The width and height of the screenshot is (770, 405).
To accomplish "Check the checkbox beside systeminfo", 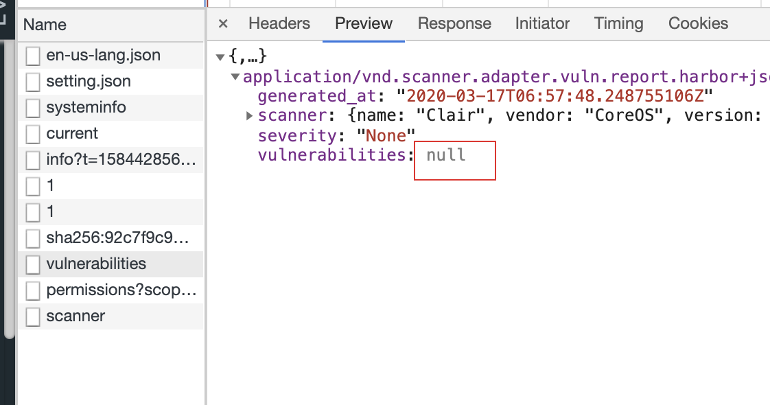I will (x=32, y=108).
